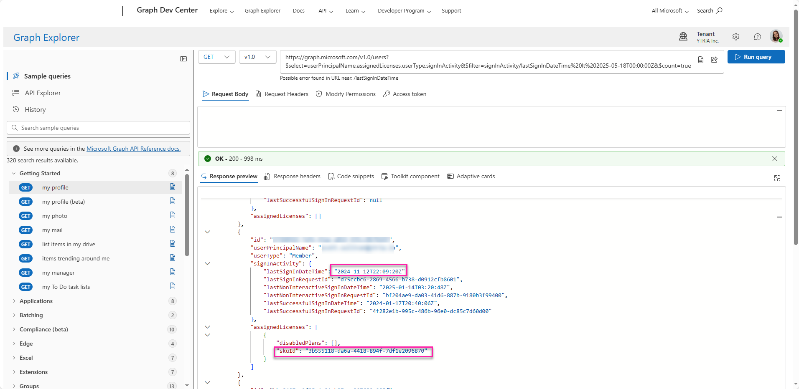The width and height of the screenshot is (799, 389).
Task: Open the Microsoft Graph API Reference docs link
Action: (133, 149)
